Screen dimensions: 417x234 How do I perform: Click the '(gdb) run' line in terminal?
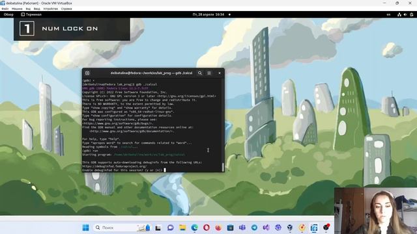[x=90, y=151]
